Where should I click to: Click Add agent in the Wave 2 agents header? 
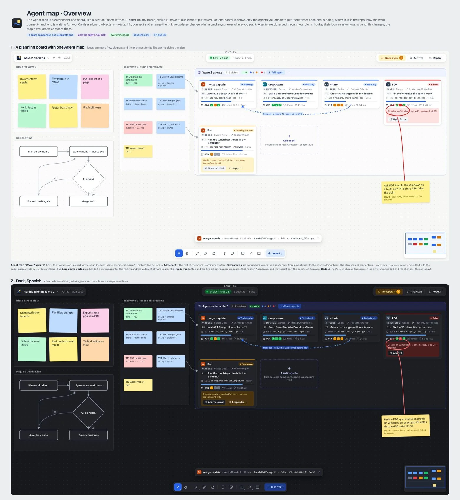(x=276, y=72)
